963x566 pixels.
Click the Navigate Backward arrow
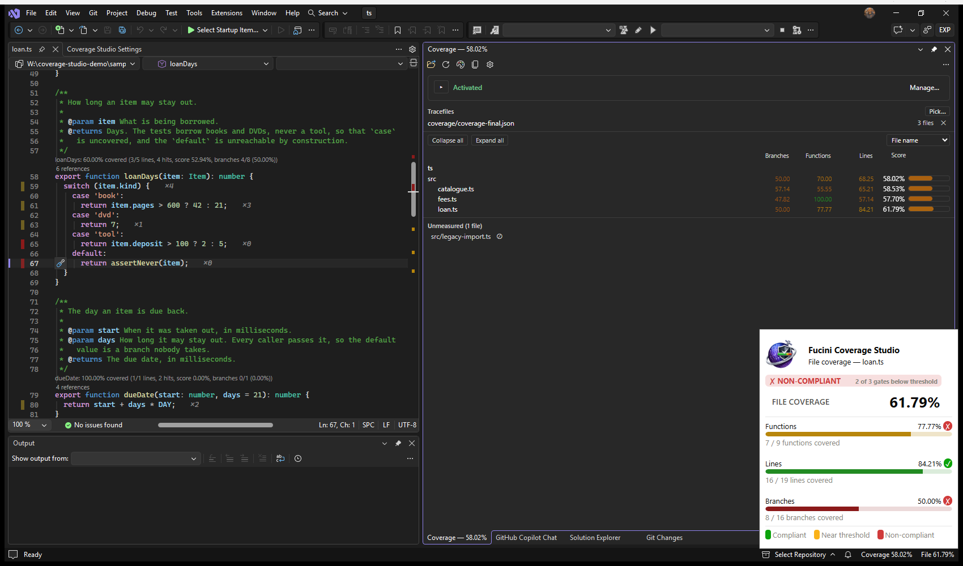click(x=19, y=30)
